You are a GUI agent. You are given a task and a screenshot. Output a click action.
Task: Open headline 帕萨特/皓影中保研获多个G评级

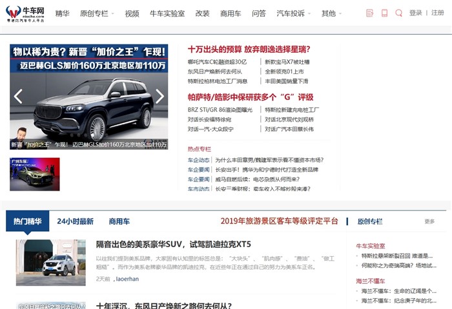click(251, 97)
